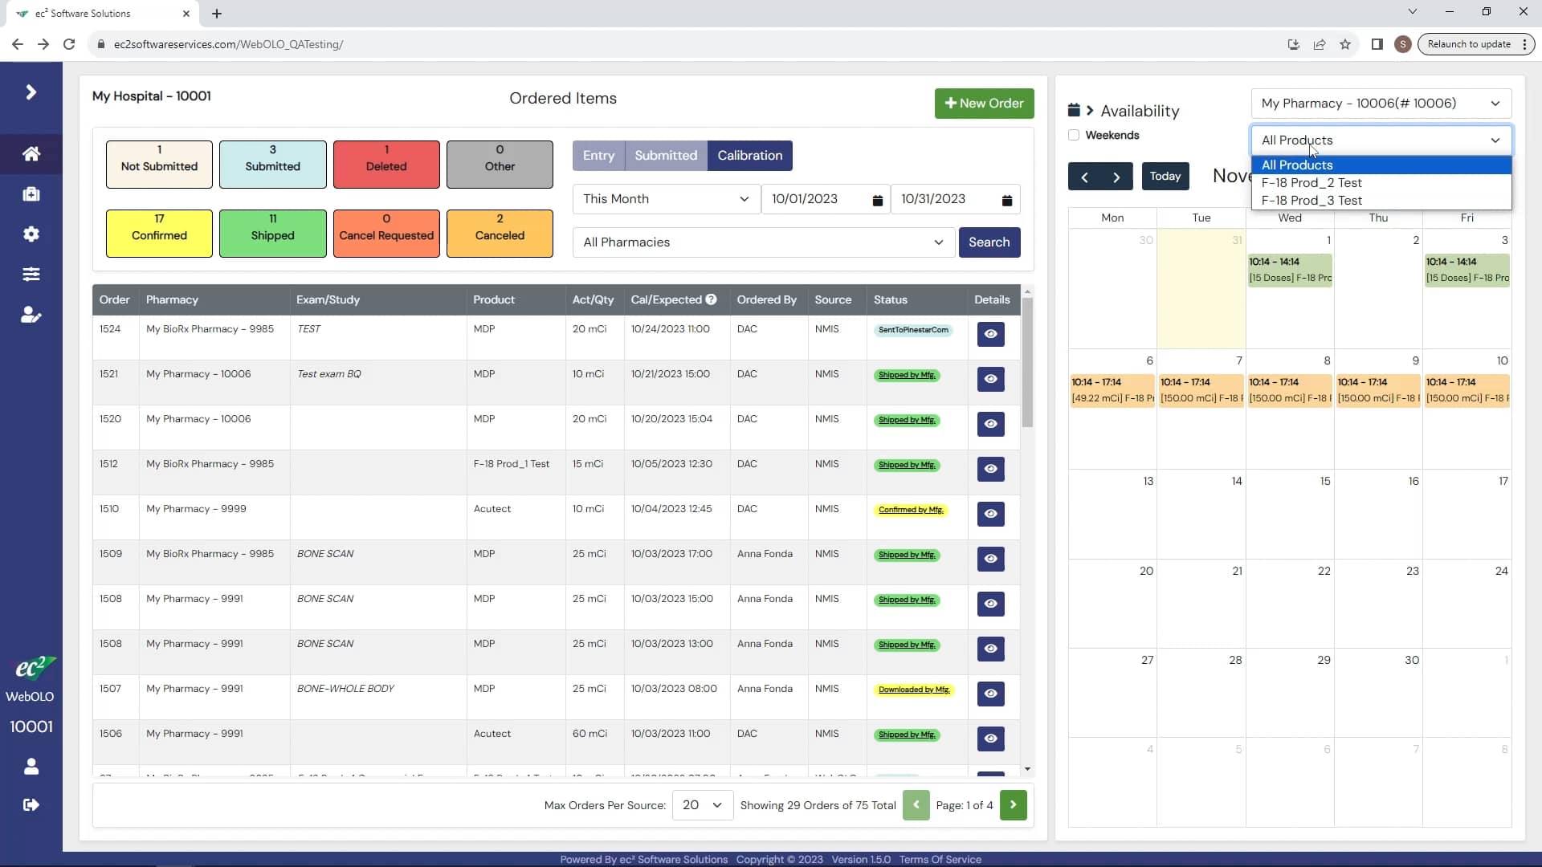This screenshot has height=867, width=1542.
Task: Go to next page of orders
Action: (x=1013, y=805)
